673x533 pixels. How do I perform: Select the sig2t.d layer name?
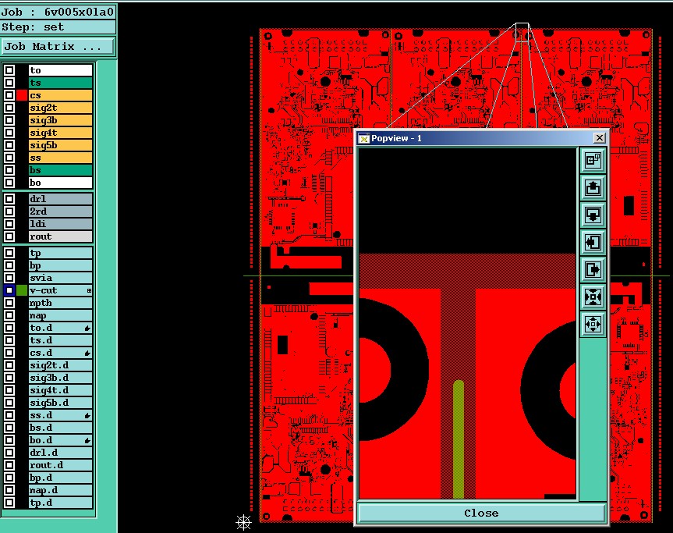click(60, 365)
